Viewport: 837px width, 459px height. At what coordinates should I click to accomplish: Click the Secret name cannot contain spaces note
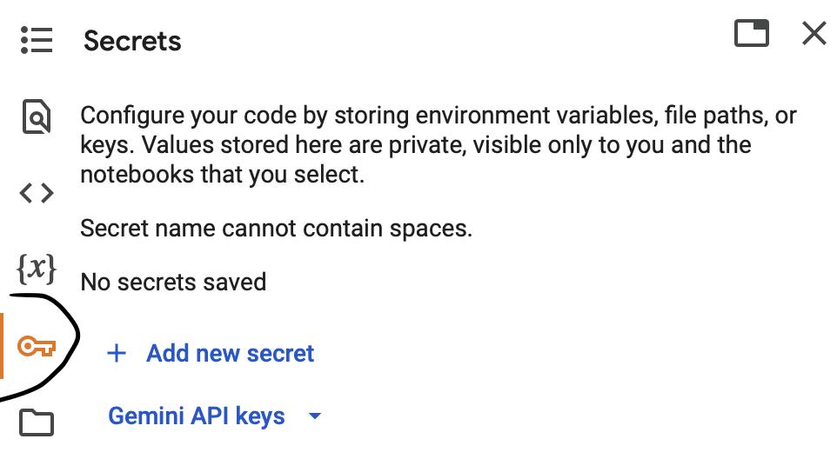[276, 228]
